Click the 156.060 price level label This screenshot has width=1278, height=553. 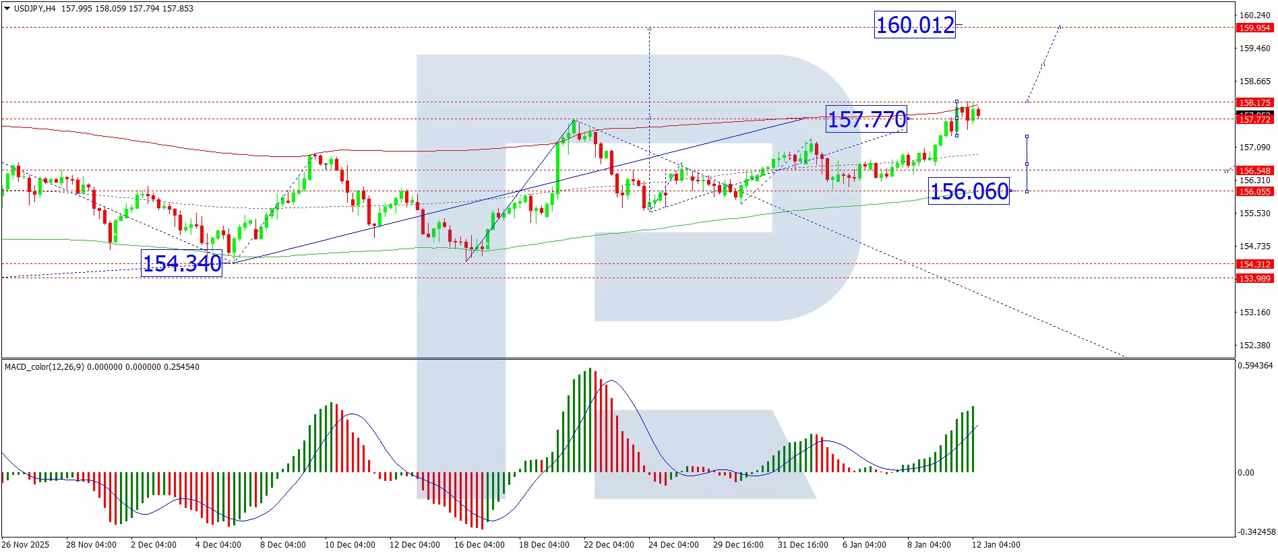[969, 192]
